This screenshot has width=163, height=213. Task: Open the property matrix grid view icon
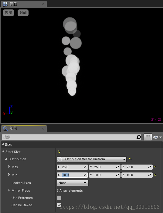click(148, 137)
